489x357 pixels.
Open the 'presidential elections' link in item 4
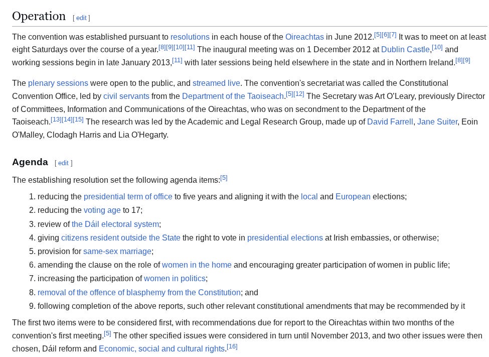point(285,238)
